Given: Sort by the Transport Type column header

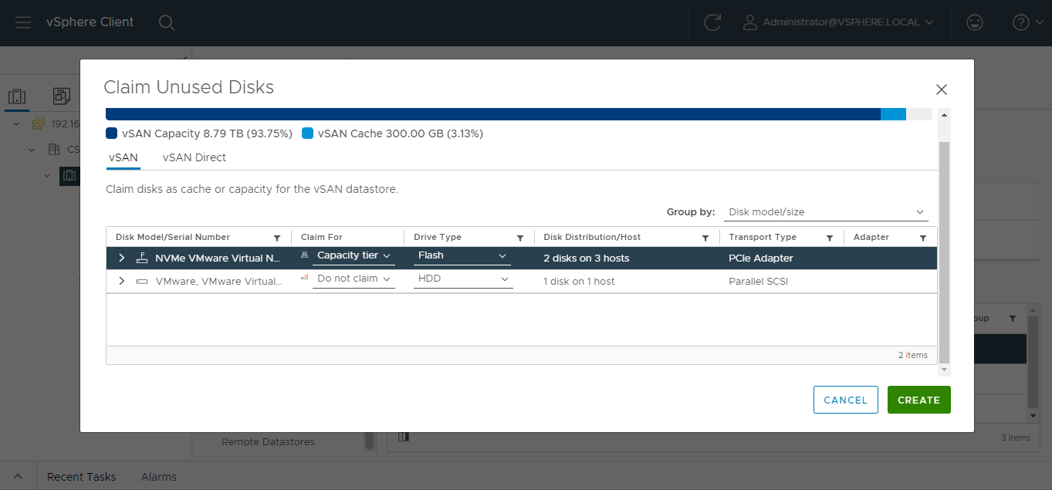Looking at the screenshot, I should (763, 238).
